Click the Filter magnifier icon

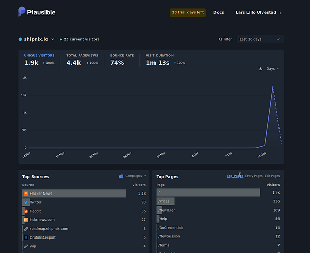click(x=220, y=39)
